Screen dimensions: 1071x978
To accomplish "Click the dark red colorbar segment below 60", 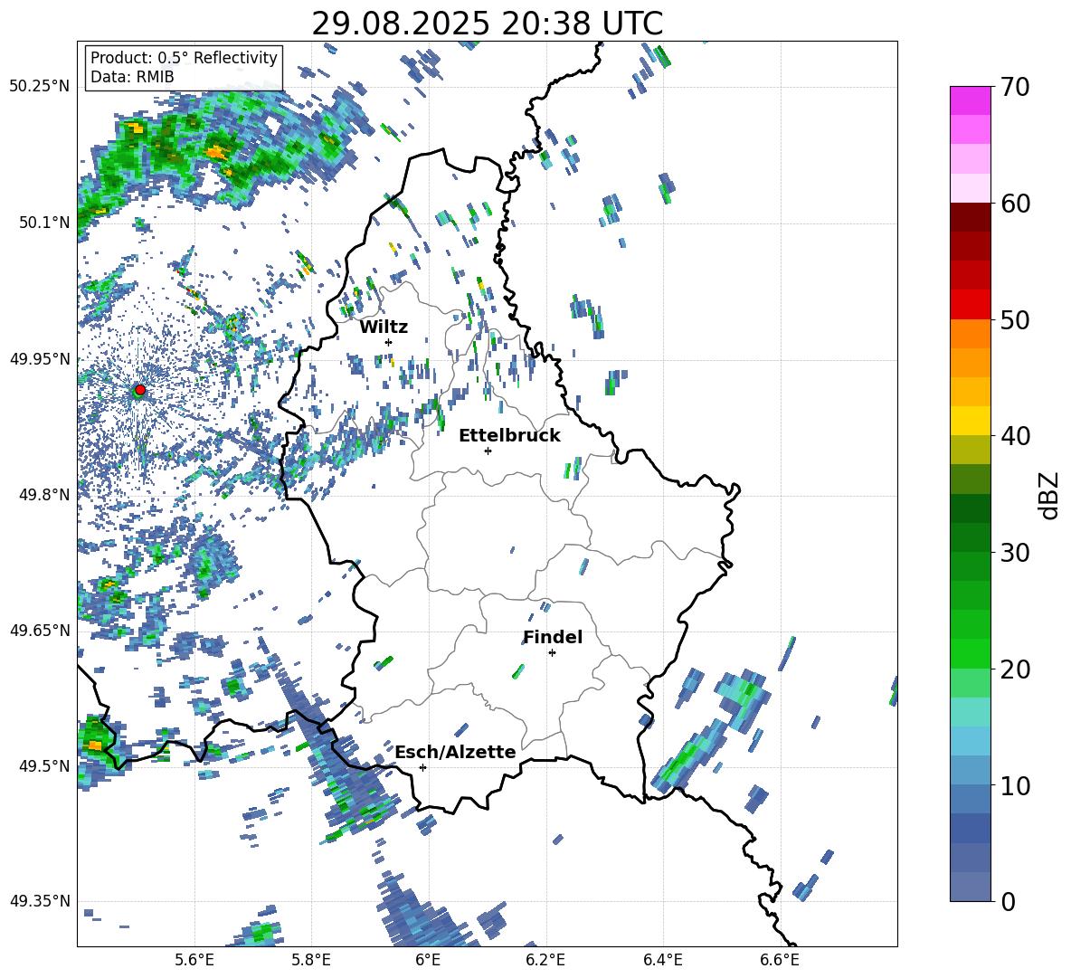I will (970, 218).
